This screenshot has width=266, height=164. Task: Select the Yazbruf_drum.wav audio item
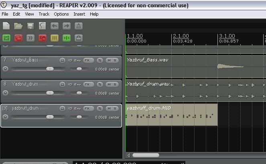pos(196,91)
